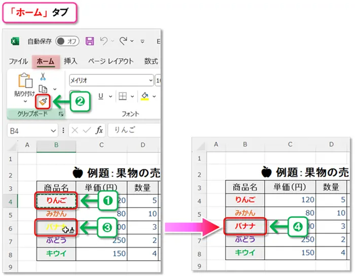This screenshot has width=355, height=277.
Task: Click the Select All corner in right sheet
Action: click(x=201, y=146)
